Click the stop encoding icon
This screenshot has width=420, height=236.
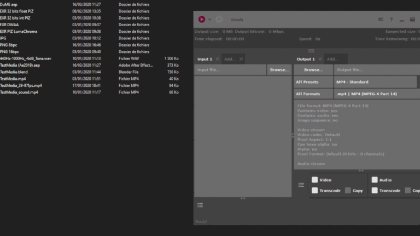coord(219,19)
